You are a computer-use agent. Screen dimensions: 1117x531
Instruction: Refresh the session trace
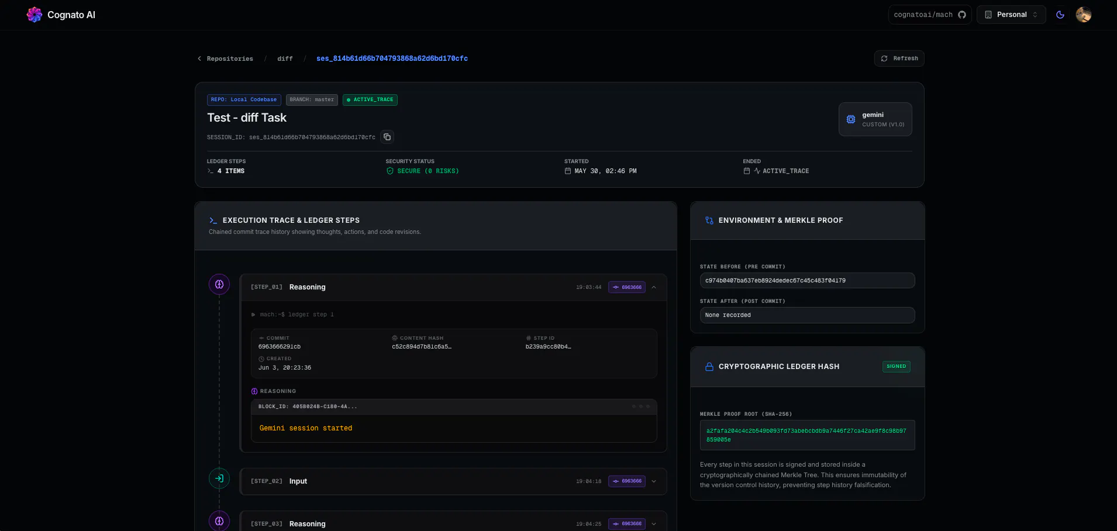click(x=899, y=58)
